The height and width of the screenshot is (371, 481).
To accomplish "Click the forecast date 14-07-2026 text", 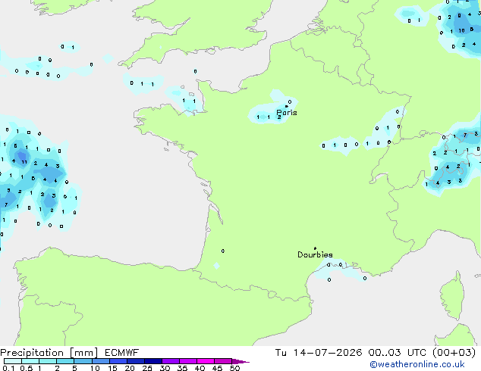I will click(328, 353).
